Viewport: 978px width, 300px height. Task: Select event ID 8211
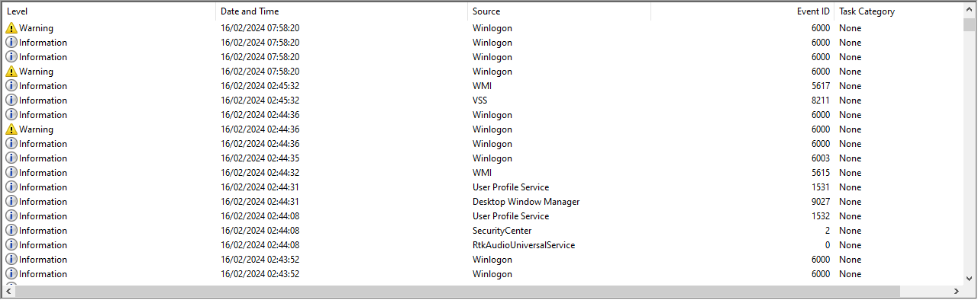coord(821,101)
